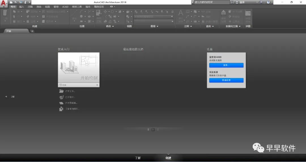This screenshot has height=162, width=306.
Task: Click the 了解样例图形... link
Action: coord(69,109)
